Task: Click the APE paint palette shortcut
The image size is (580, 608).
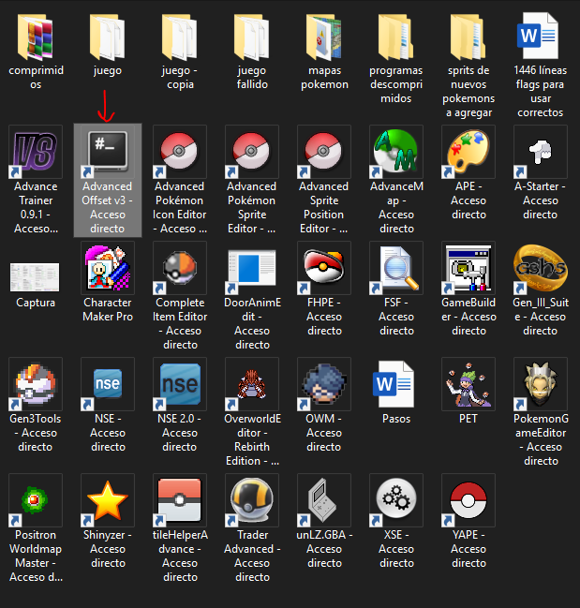Action: point(468,152)
